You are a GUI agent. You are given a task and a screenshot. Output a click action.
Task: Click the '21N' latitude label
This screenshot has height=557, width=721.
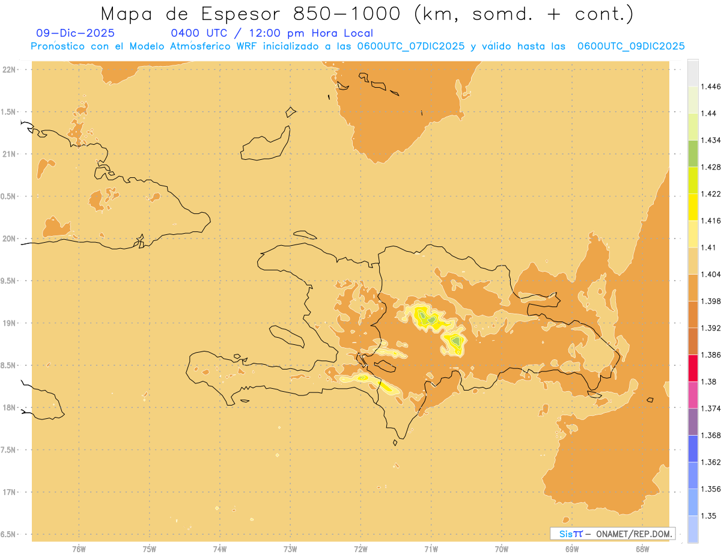point(10,154)
